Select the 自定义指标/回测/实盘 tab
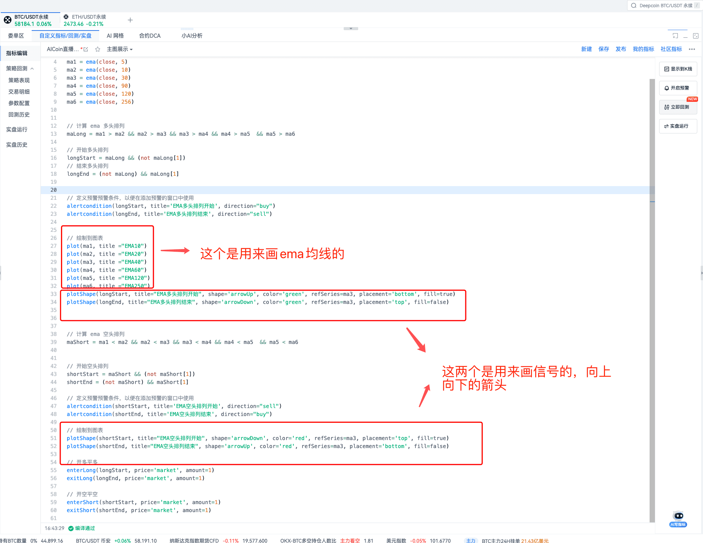 point(65,36)
